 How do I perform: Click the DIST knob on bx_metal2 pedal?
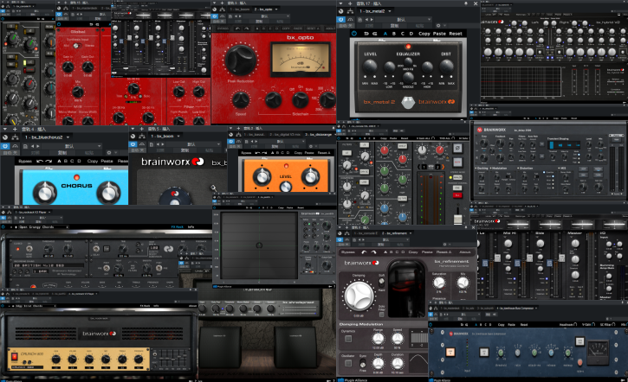pyautogui.click(x=446, y=67)
